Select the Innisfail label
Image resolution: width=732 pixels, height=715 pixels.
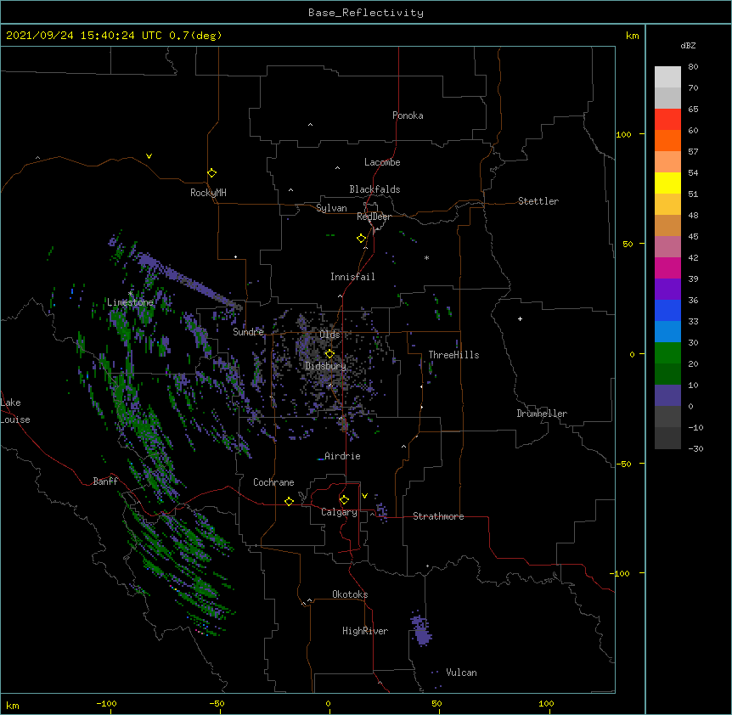[352, 277]
